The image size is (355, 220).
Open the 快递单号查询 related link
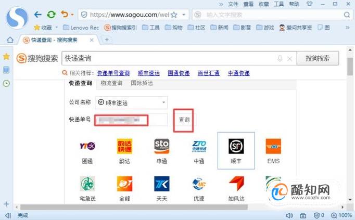click(113, 73)
